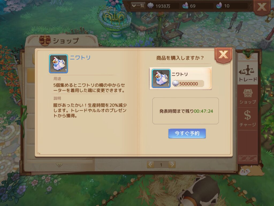
Task: Click the ニワトリ item name link
Action: pyautogui.click(x=80, y=58)
